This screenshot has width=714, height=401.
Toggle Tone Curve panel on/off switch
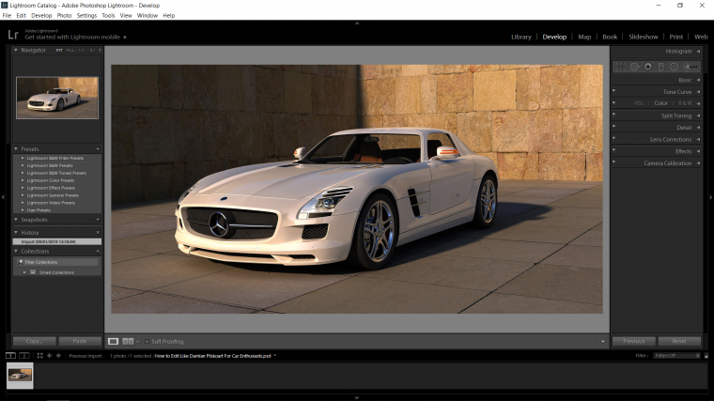coord(614,91)
